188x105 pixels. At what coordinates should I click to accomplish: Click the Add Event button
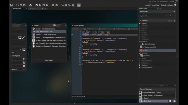[49, 61]
